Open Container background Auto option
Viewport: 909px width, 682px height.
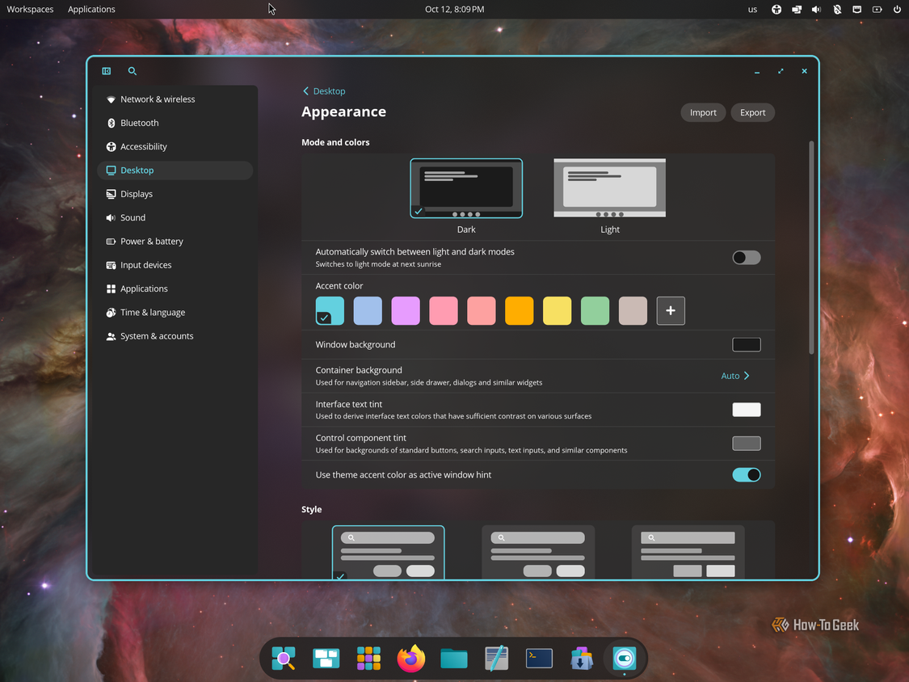pos(735,376)
